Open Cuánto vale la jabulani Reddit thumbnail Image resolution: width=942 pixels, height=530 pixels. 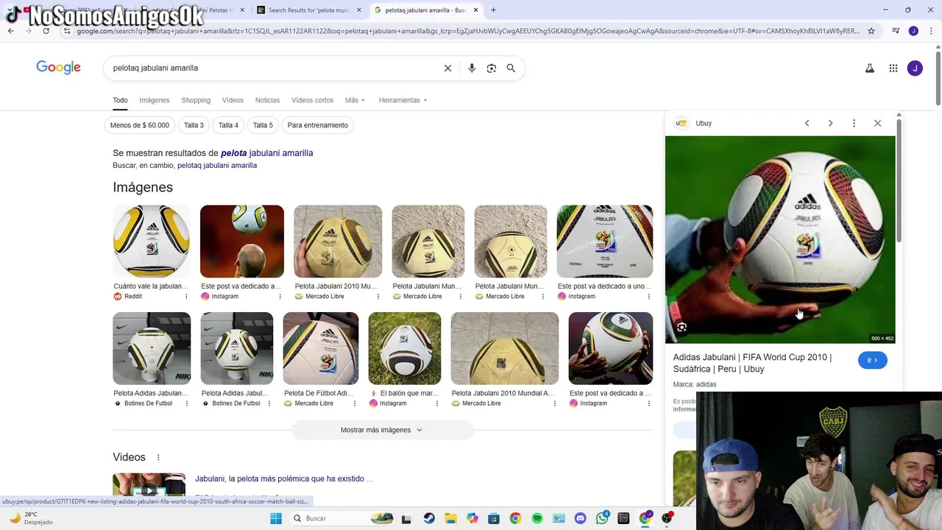coord(151,241)
